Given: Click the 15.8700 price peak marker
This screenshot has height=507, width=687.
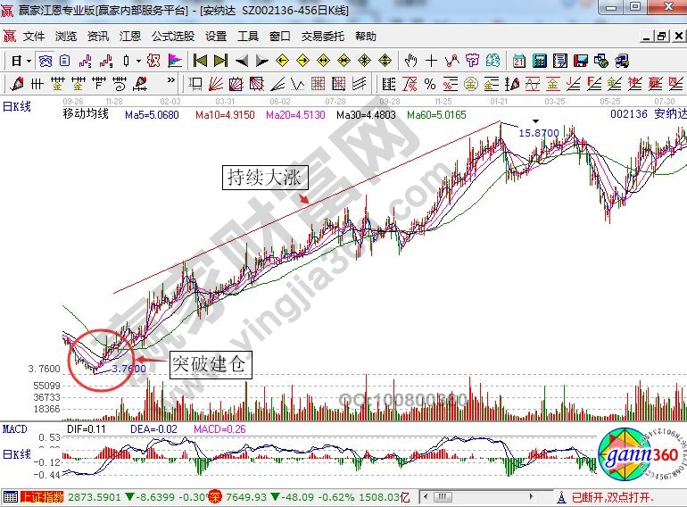Looking at the screenshot, I should tap(539, 133).
